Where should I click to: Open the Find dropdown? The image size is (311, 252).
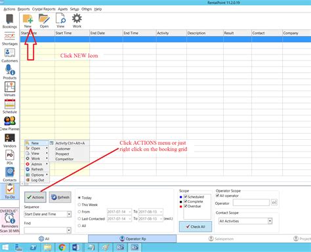[x=69, y=230]
